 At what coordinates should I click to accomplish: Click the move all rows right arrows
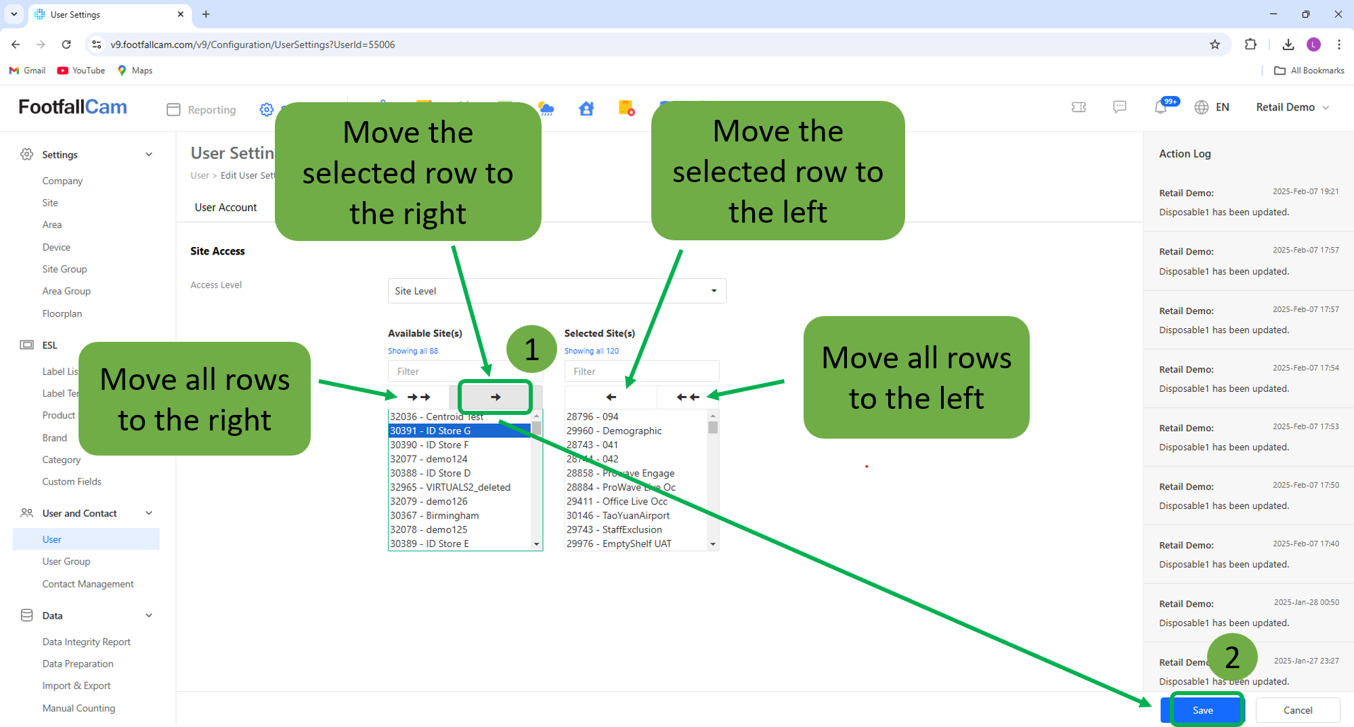pos(419,397)
